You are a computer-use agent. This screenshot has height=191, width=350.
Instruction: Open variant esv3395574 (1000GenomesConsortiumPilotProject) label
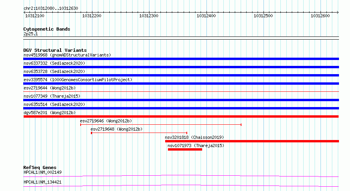click(78, 80)
